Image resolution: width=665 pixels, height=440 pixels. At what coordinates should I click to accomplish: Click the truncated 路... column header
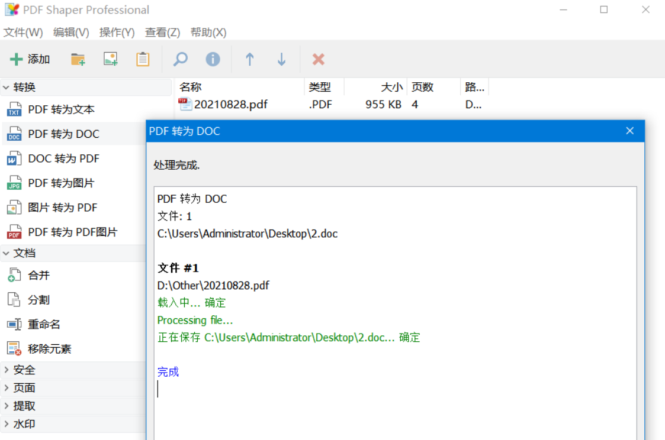click(x=474, y=88)
